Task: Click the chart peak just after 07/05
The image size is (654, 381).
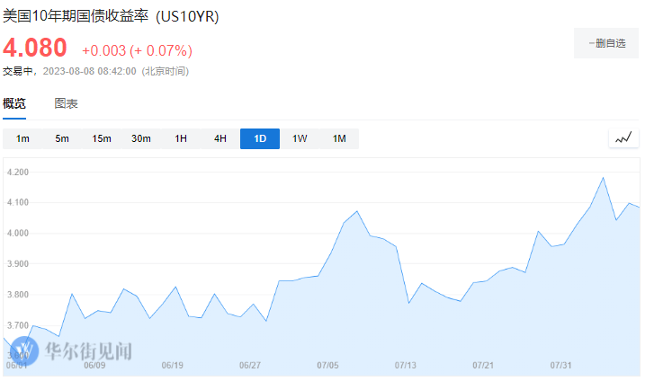Action: [357, 211]
